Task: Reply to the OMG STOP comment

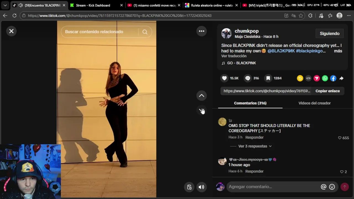Action: pyautogui.click(x=254, y=137)
